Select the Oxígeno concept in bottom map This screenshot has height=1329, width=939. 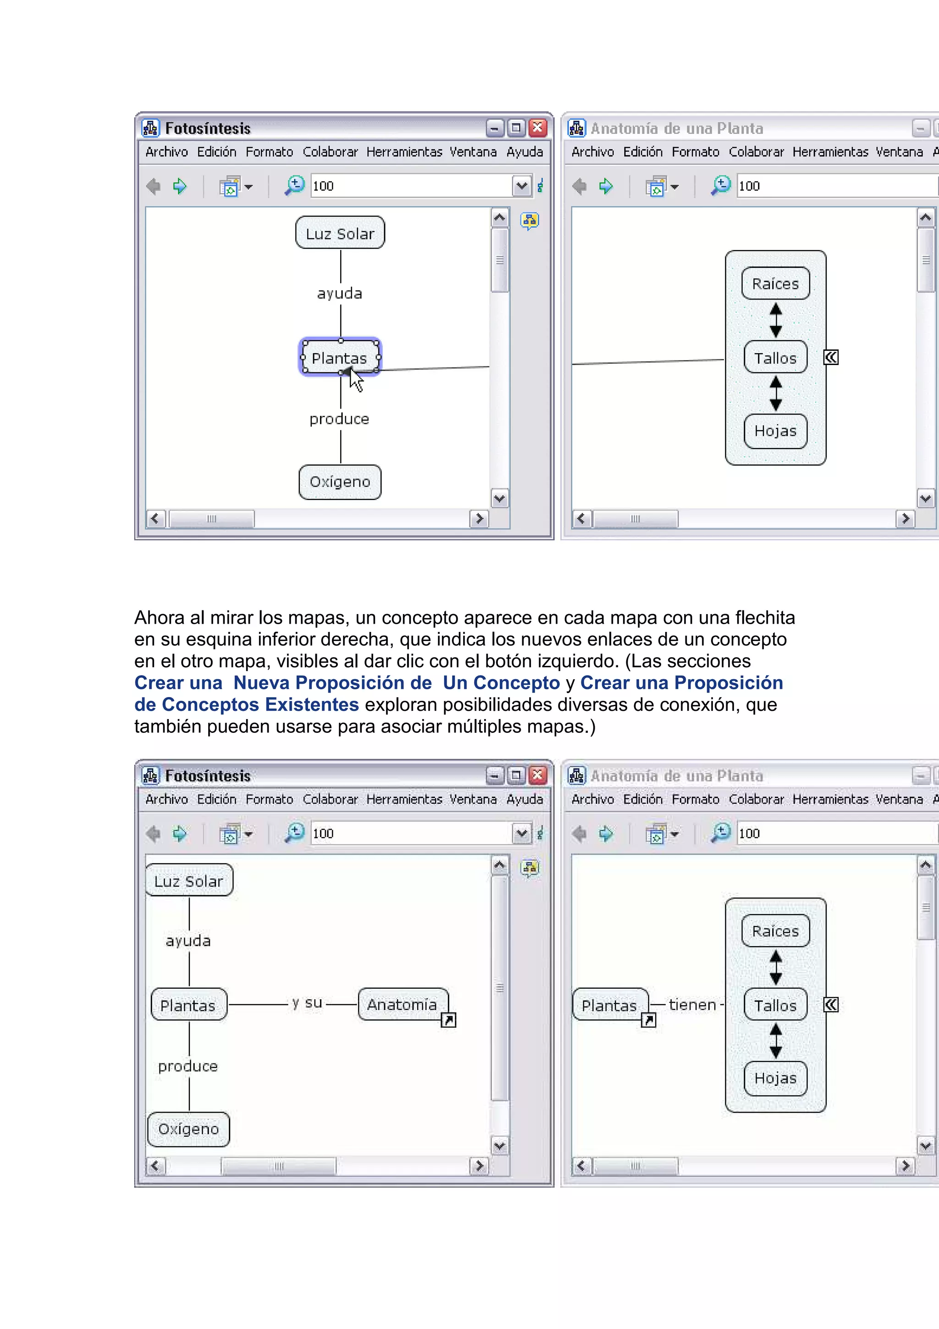point(188,1129)
